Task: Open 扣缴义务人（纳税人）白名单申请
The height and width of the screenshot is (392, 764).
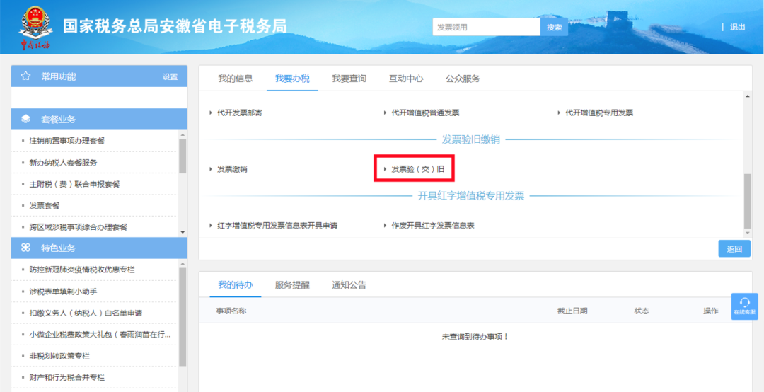Action: pos(86,313)
